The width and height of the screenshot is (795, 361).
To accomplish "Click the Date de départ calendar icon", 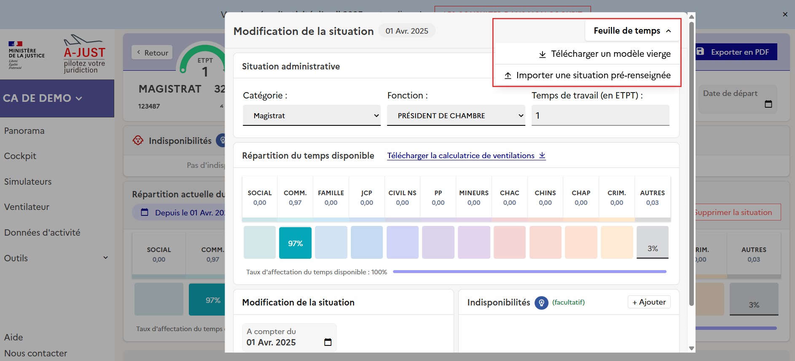I will [768, 104].
